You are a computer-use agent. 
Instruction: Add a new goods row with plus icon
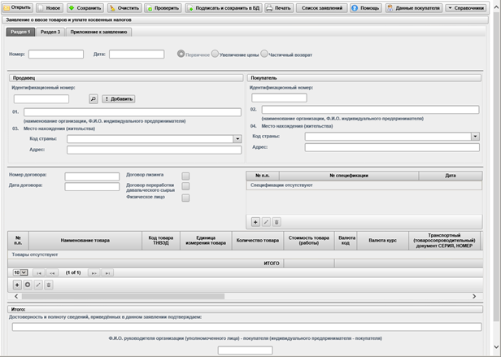tap(17, 285)
